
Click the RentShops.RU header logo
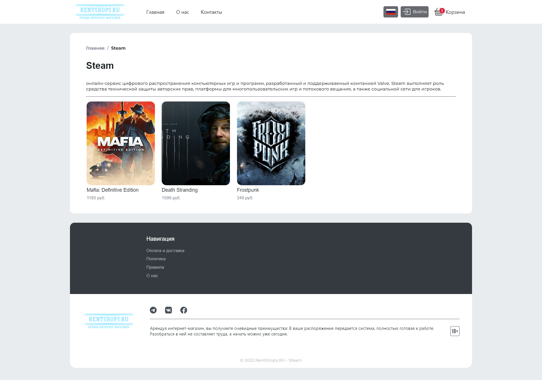(100, 12)
